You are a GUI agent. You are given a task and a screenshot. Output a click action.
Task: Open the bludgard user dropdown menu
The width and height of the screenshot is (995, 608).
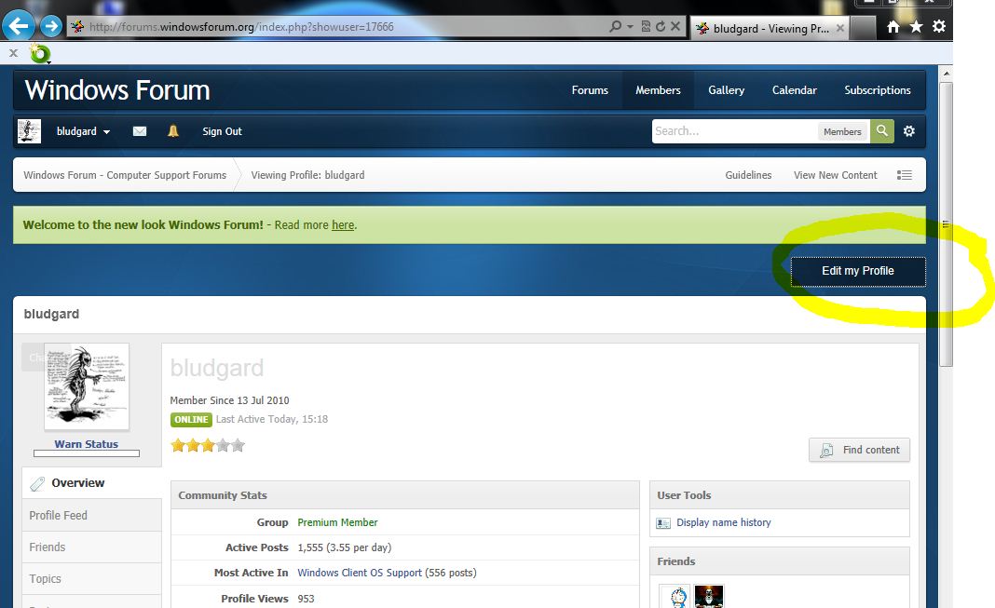click(83, 131)
